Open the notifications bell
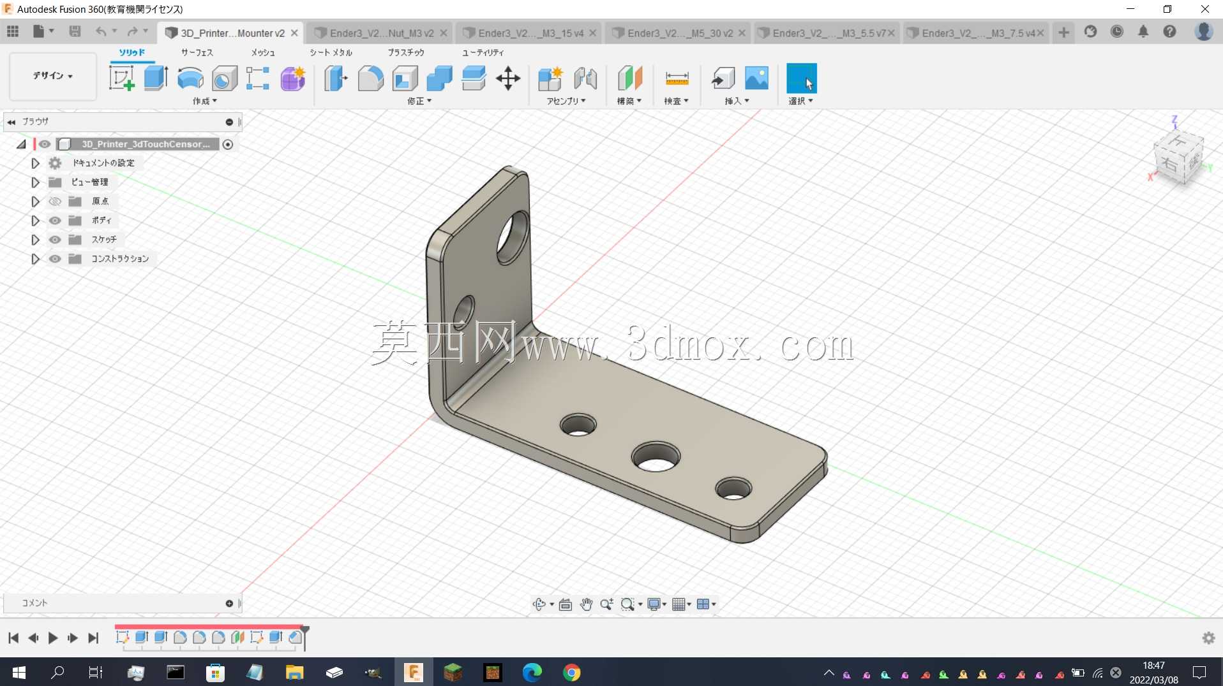The width and height of the screenshot is (1223, 686). coord(1143,31)
